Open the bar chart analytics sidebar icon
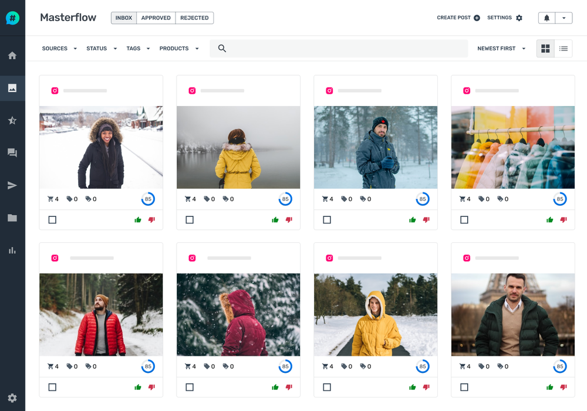Image resolution: width=587 pixels, height=411 pixels. 12,250
